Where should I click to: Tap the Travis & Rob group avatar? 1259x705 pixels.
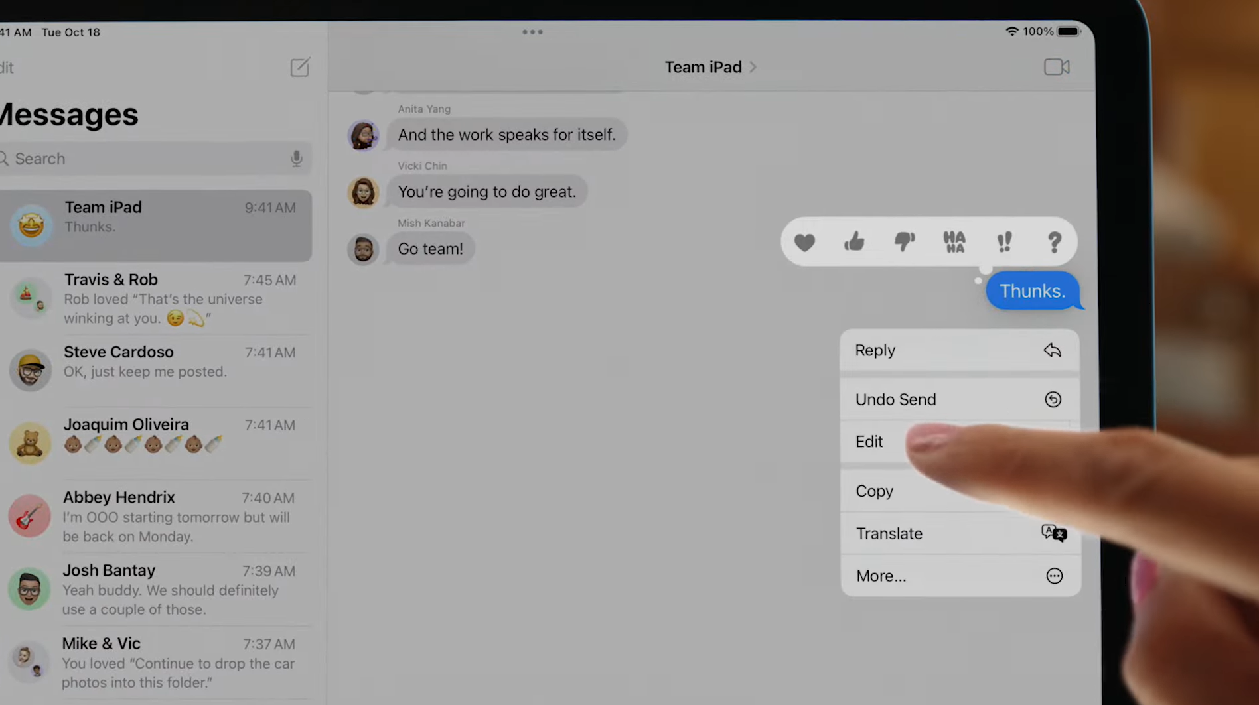[x=31, y=298]
